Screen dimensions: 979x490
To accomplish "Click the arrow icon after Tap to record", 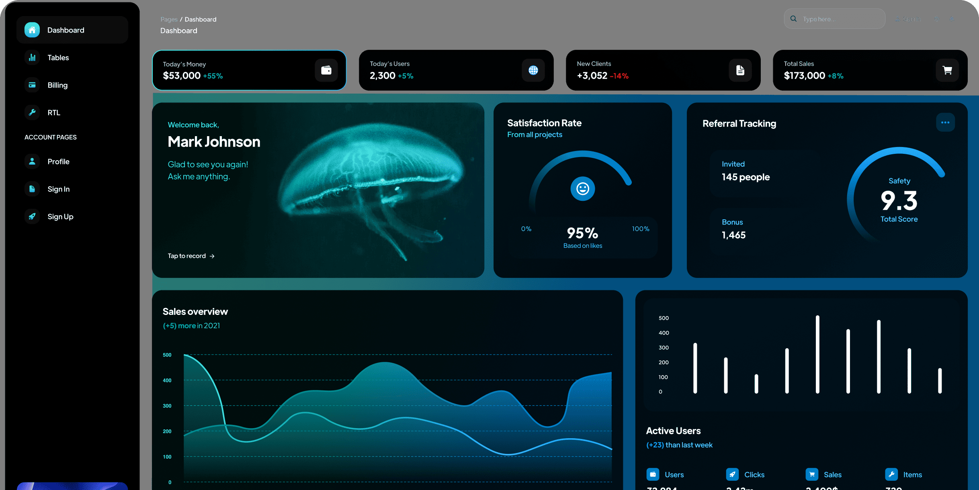I will point(212,256).
